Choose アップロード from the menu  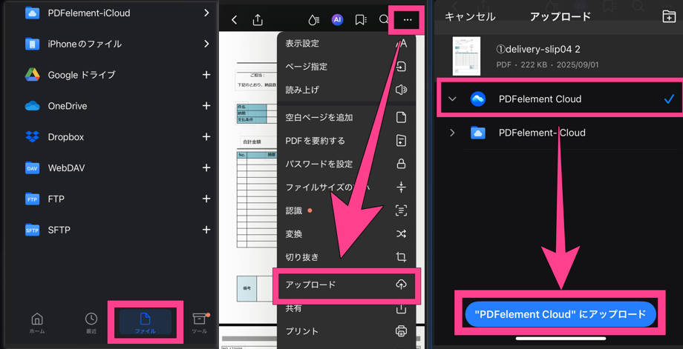click(x=346, y=285)
